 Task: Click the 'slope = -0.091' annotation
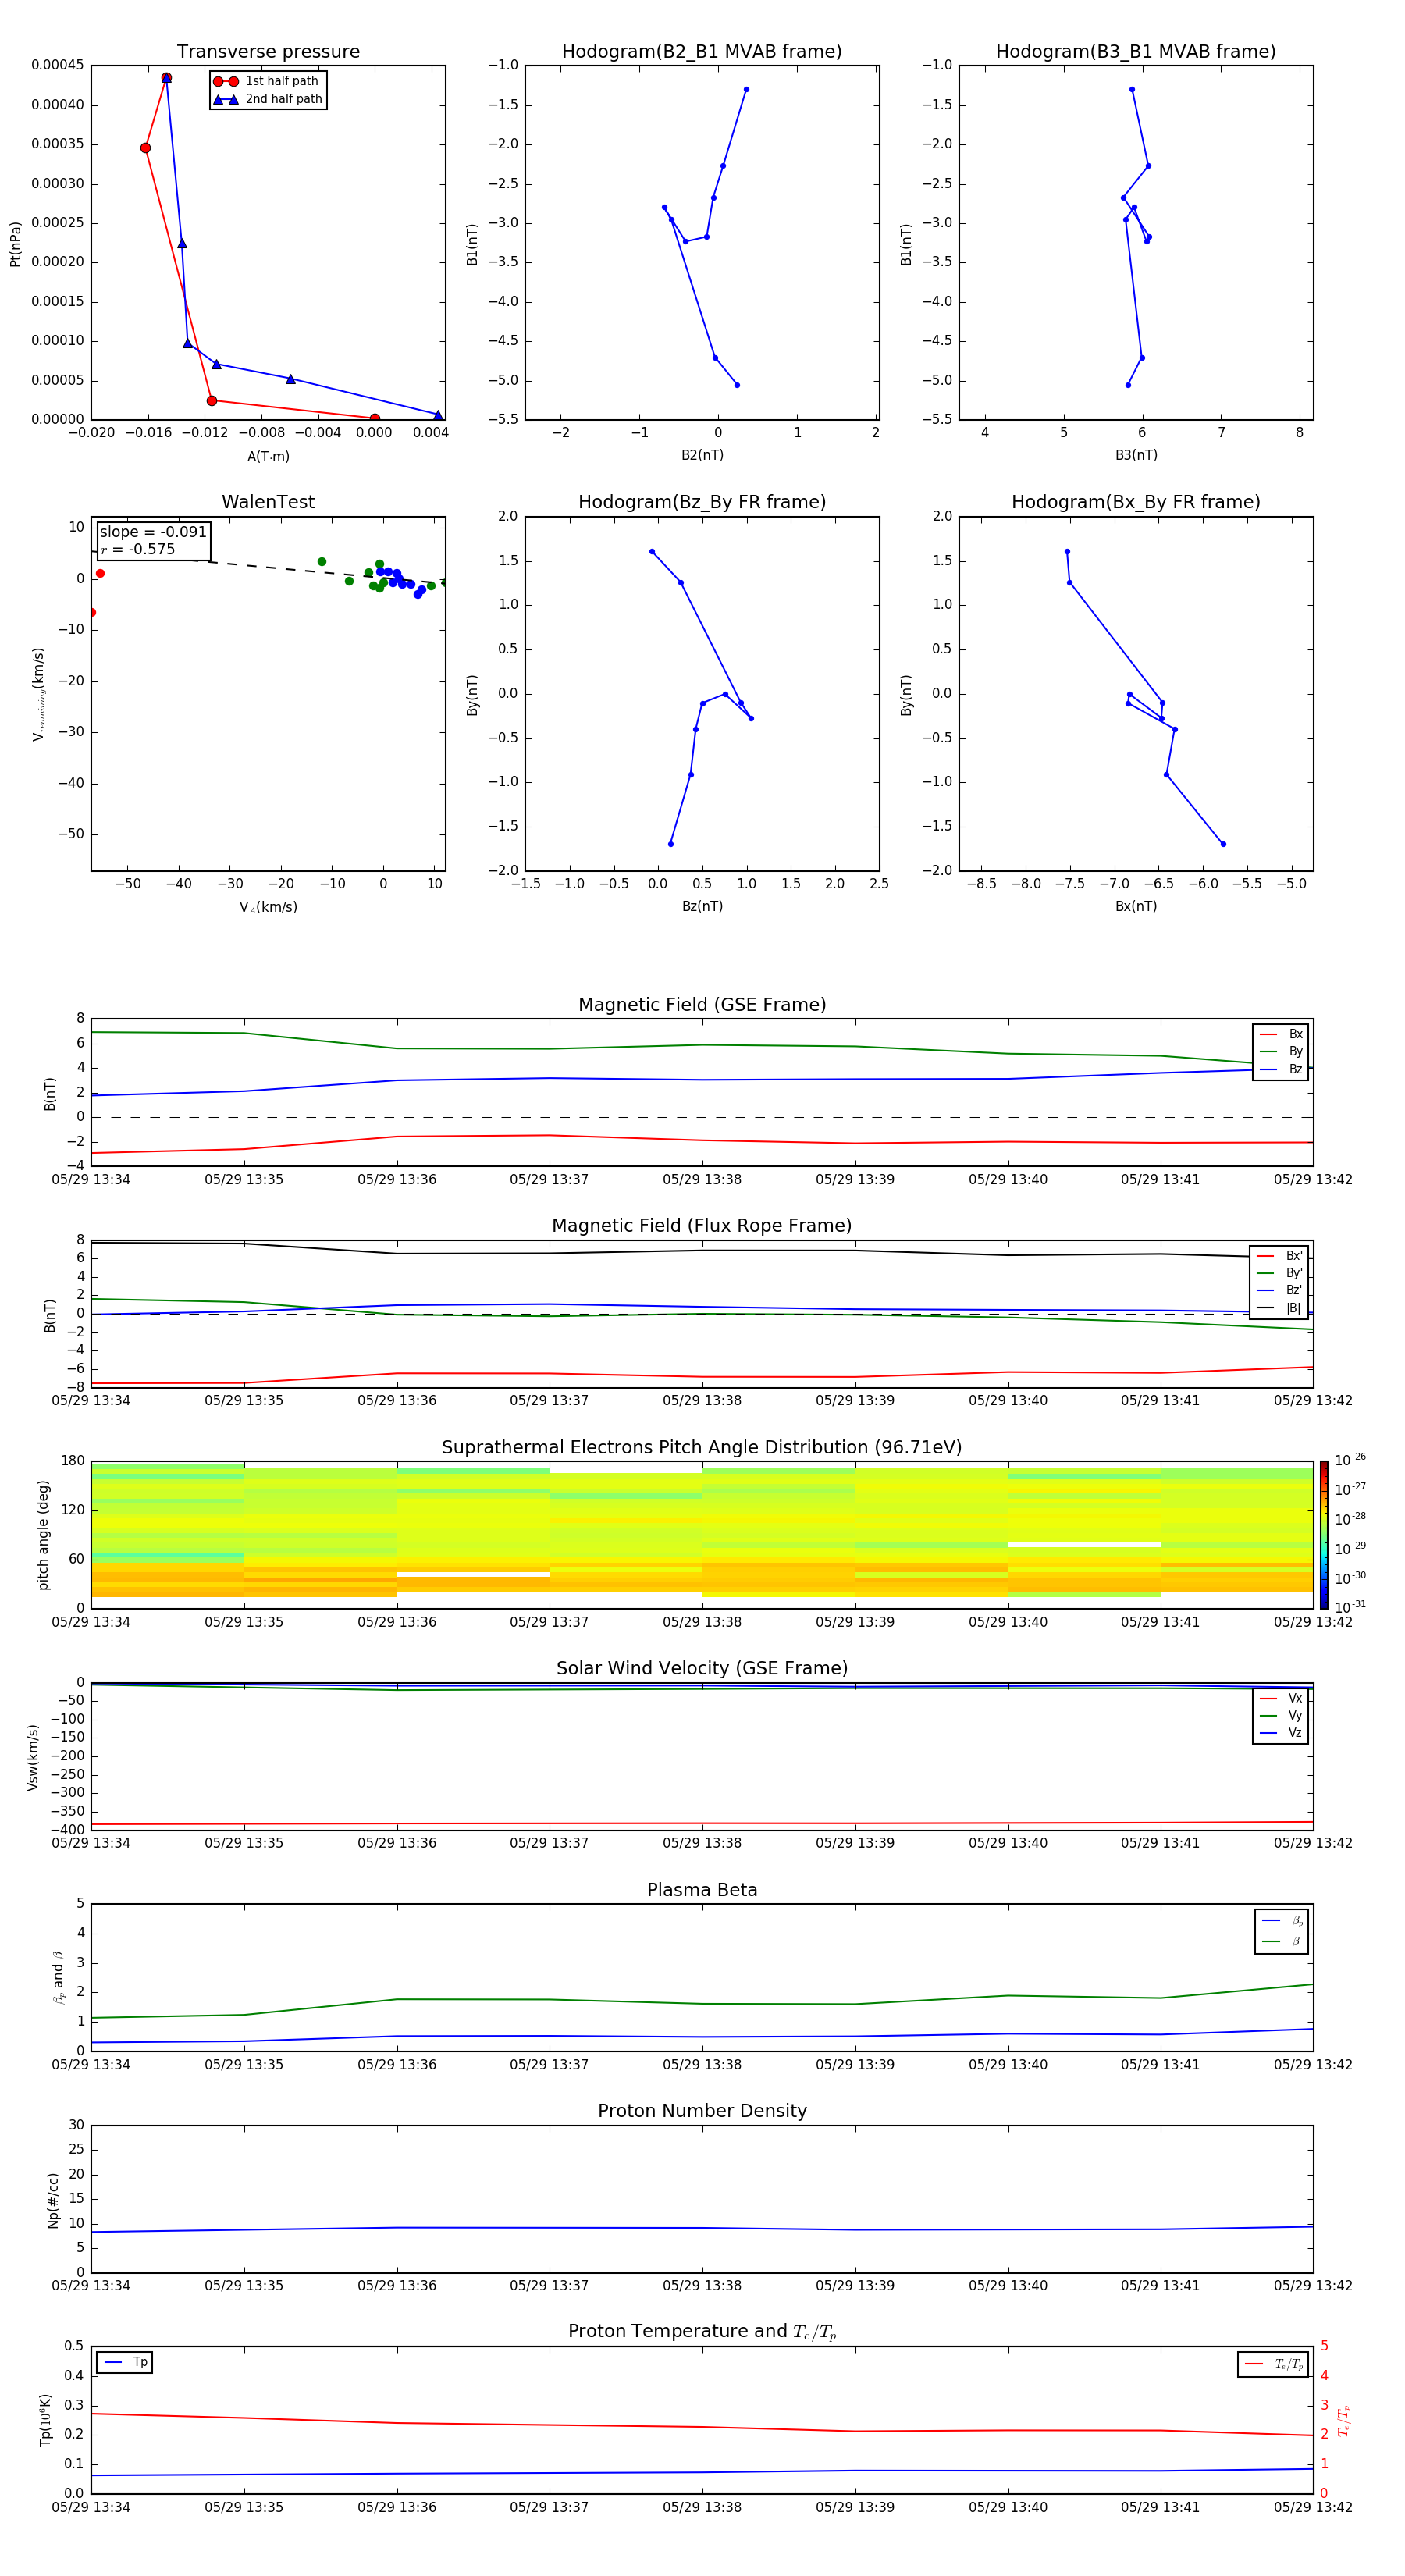coord(153,532)
